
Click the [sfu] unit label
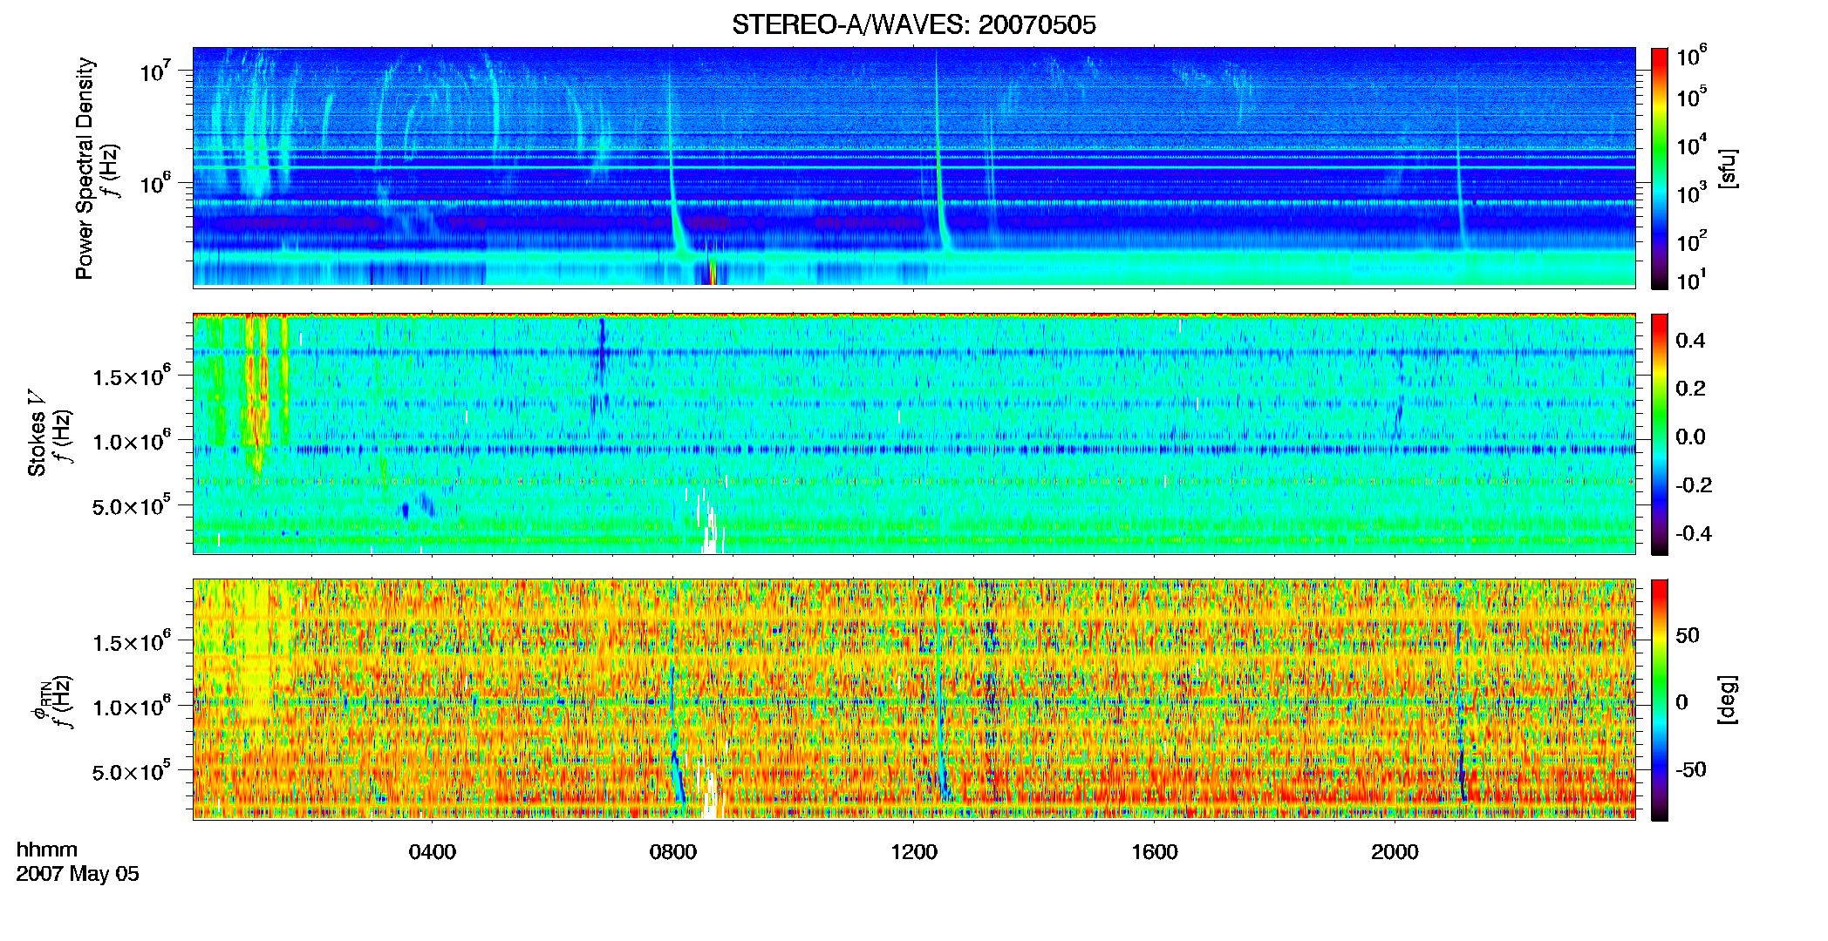pyautogui.click(x=1728, y=168)
